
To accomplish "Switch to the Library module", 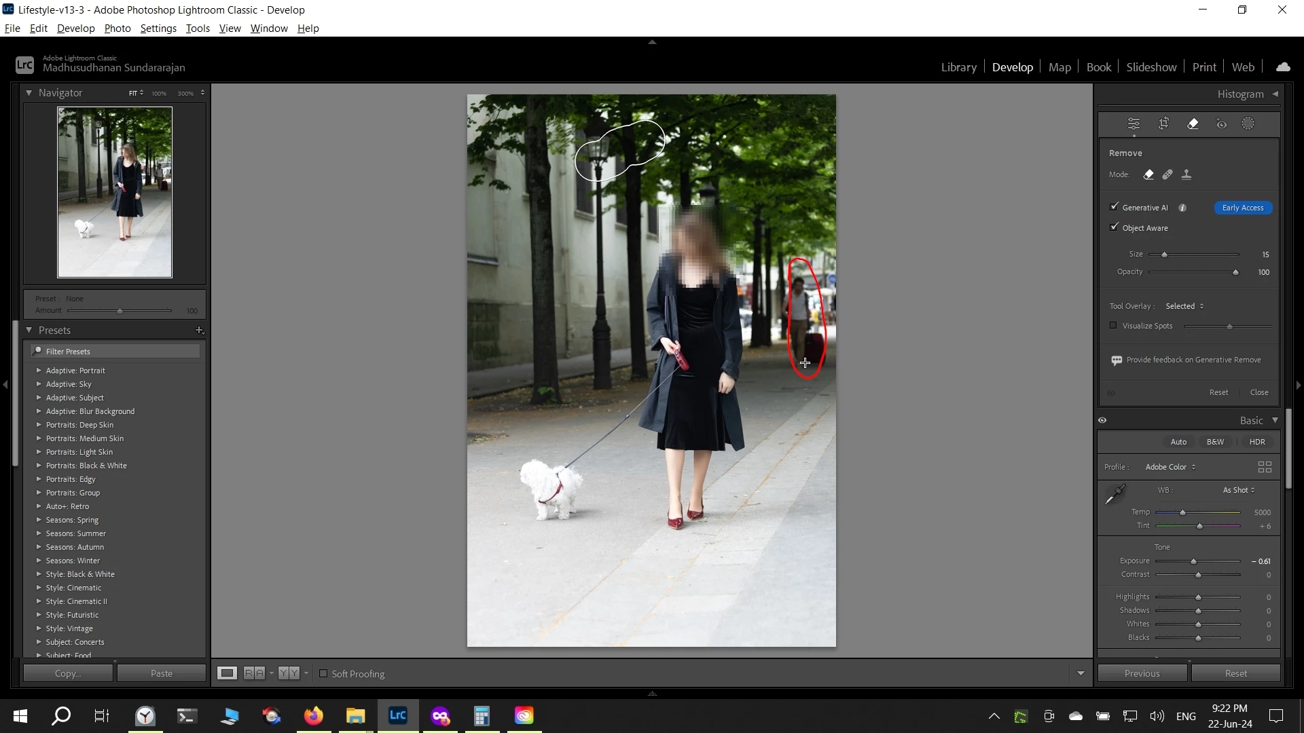I will [x=958, y=67].
